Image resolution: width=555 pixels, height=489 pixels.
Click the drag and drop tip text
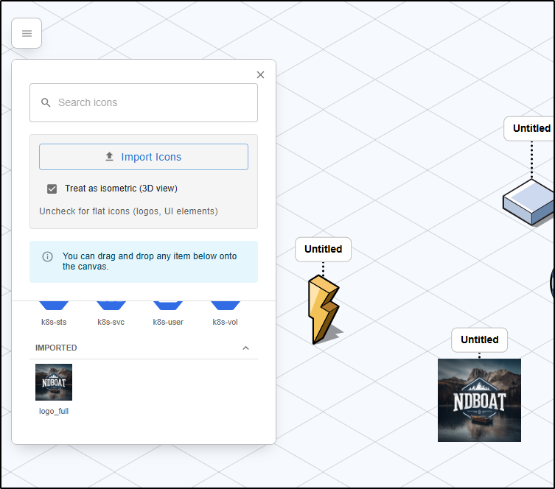tap(150, 261)
